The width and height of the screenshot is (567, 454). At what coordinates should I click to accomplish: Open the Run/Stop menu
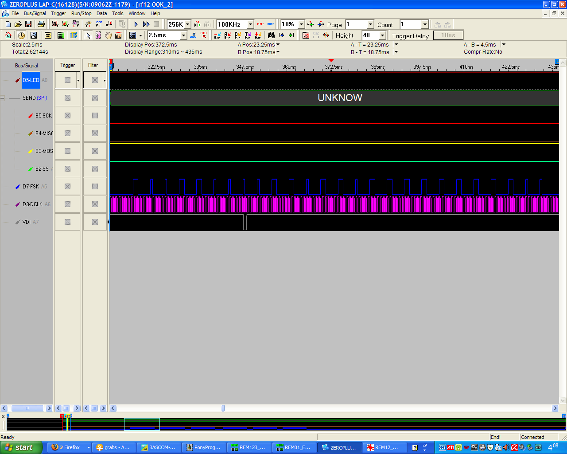click(x=81, y=13)
